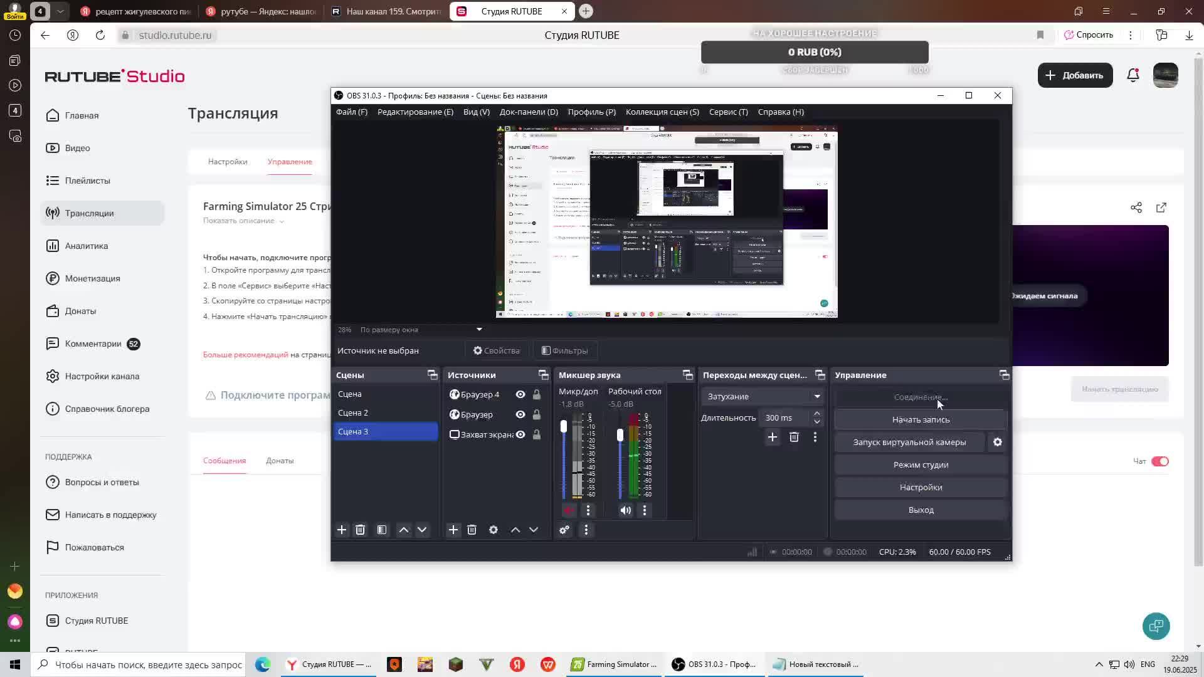This screenshot has width=1204, height=677.
Task: Open scene filters icon in Scenes panel
Action: pos(382,530)
